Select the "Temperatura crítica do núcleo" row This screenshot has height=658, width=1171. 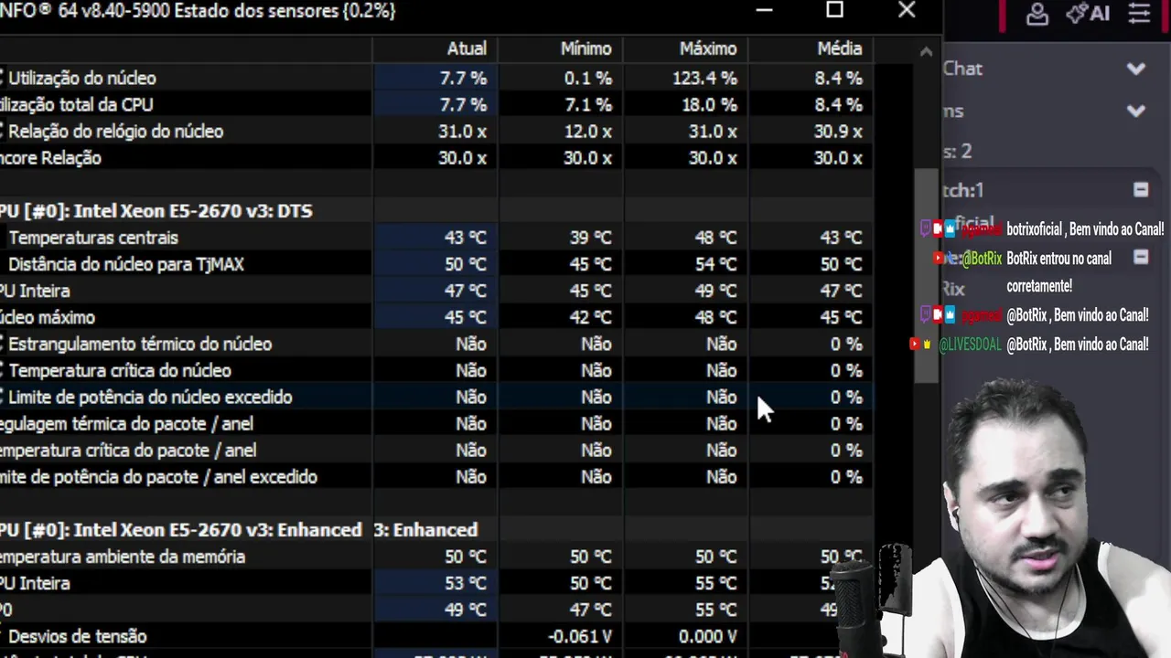436,370
